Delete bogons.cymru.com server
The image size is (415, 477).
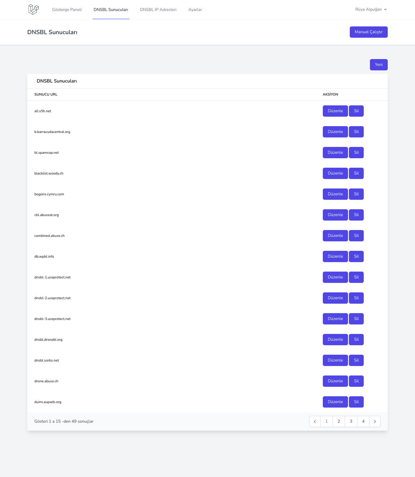(356, 194)
